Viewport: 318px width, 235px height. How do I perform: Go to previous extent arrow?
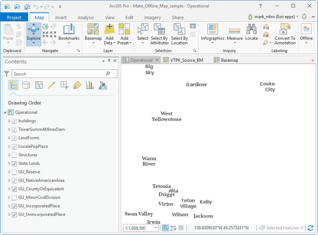[x=45, y=42]
